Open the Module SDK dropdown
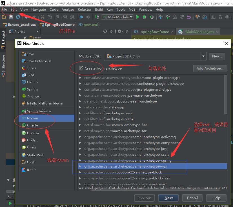 coord(203,56)
